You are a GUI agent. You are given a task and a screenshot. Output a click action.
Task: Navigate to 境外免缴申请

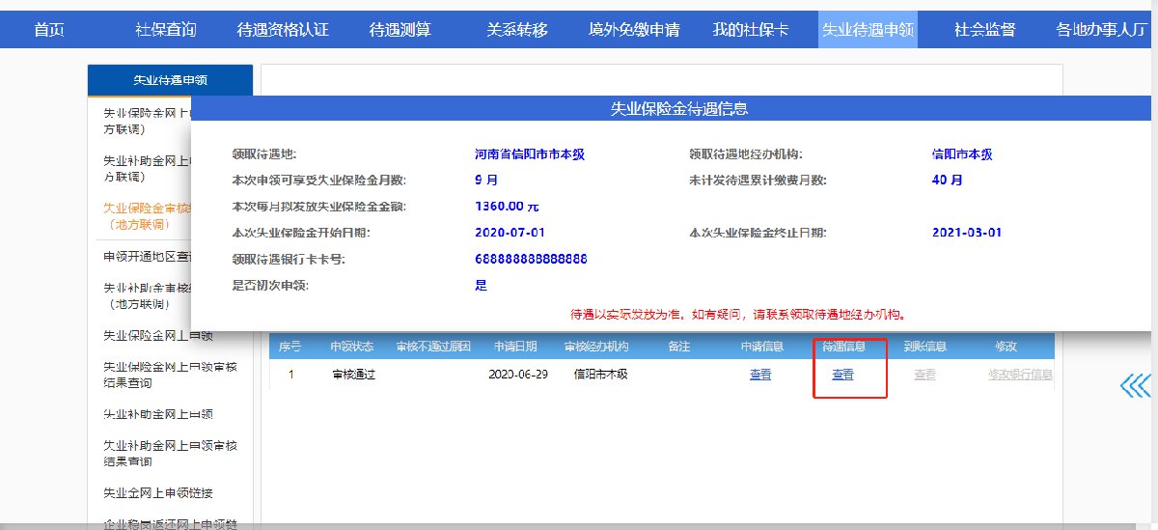click(634, 29)
